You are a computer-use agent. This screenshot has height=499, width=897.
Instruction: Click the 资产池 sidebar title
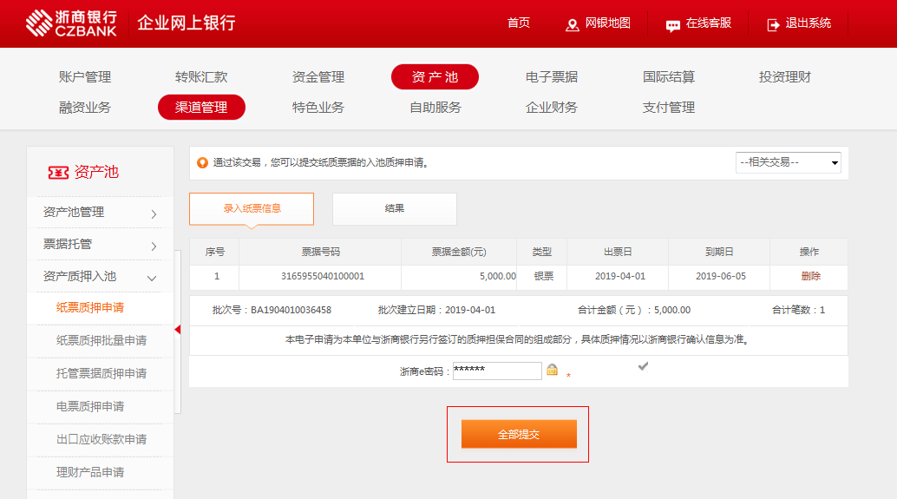coord(96,172)
